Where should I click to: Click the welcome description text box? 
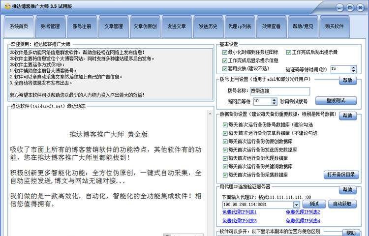pyautogui.click(x=111, y=74)
